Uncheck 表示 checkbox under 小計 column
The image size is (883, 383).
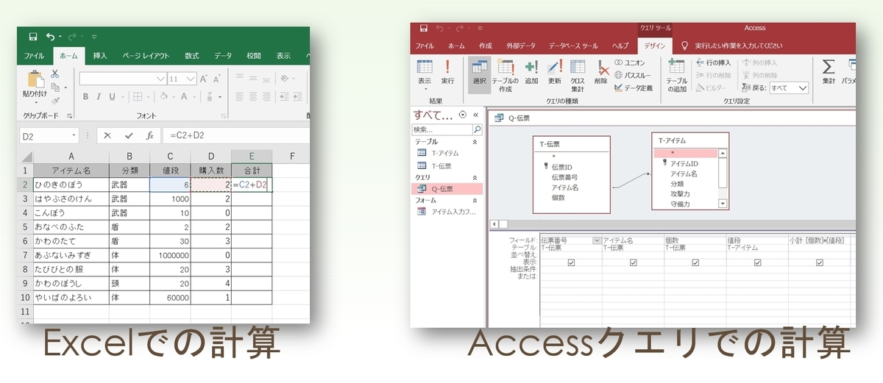click(819, 262)
